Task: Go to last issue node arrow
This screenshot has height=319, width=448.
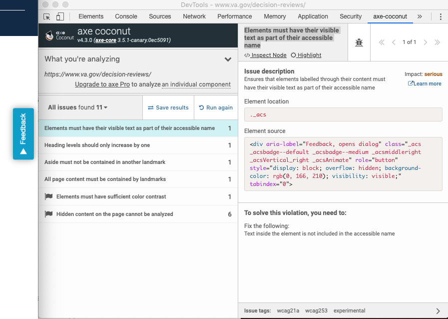Action: 437,42
